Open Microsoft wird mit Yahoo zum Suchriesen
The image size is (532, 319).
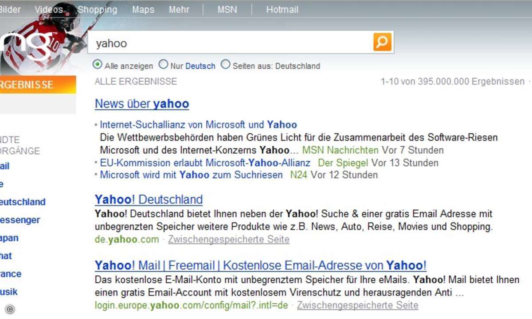coord(191,175)
